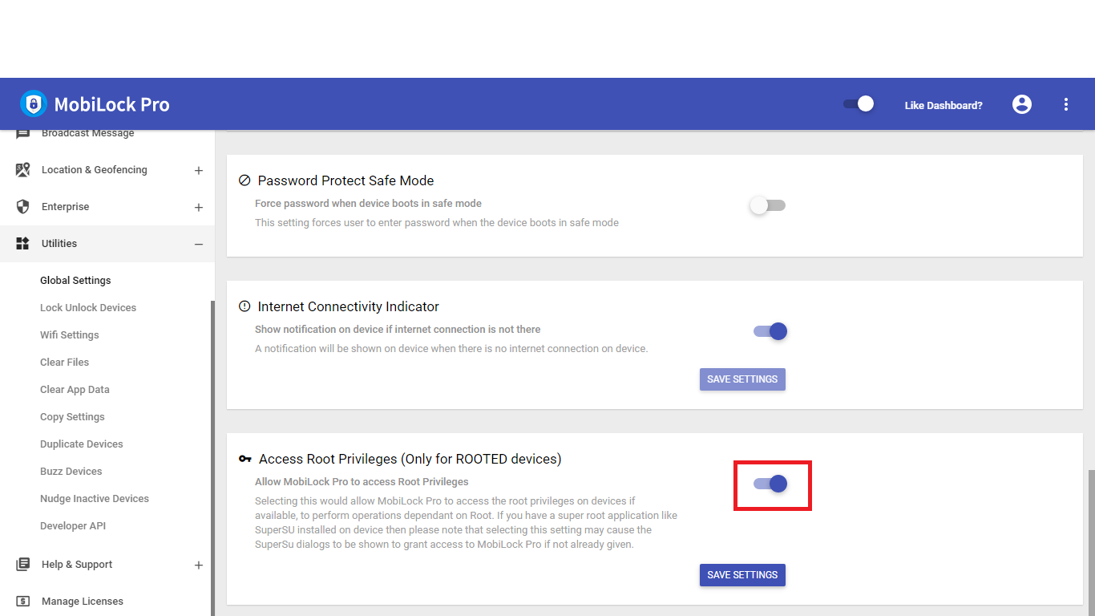
Task: Click the Access Root Privileges key icon
Action: click(x=245, y=459)
